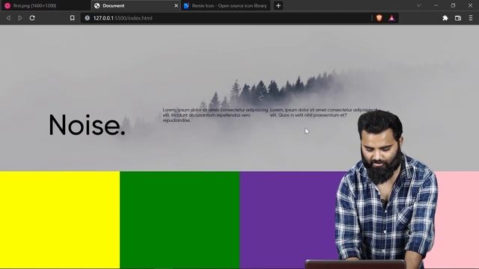
Task: Open the browser hamburger menu
Action: pos(471,18)
